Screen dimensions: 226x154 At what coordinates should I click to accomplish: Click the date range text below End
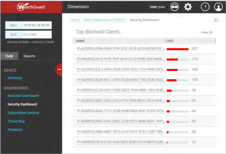pos(30,42)
